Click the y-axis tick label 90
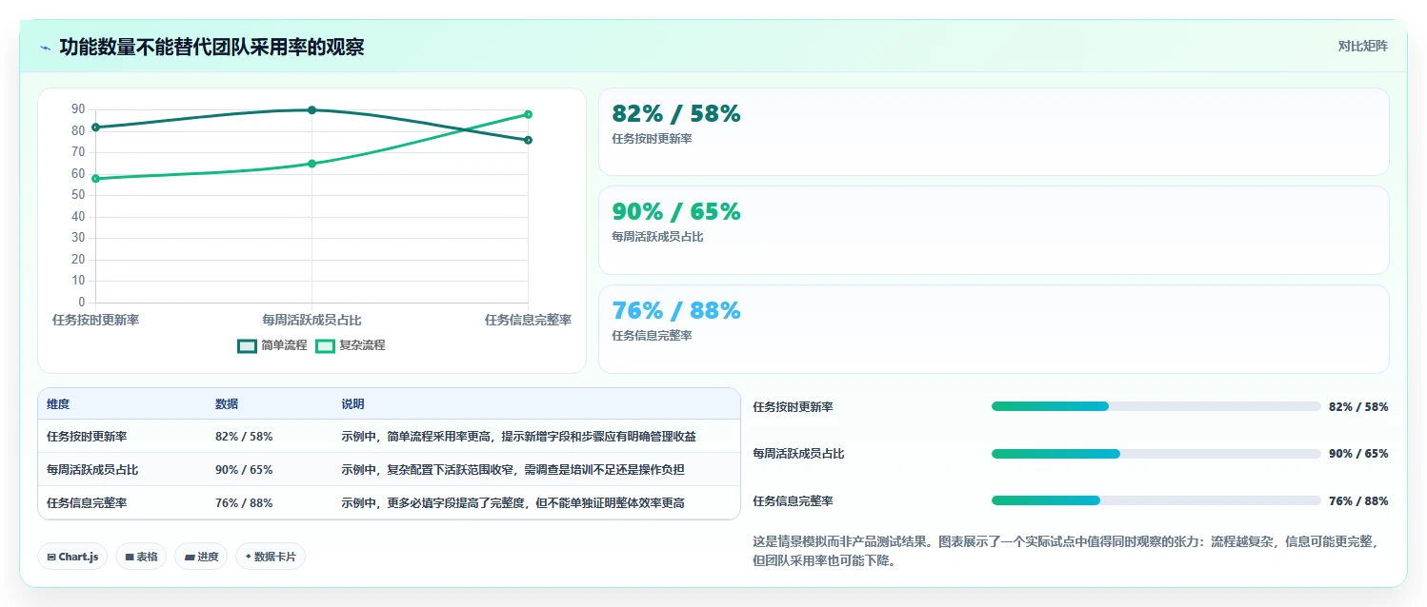Viewport: 1427px width, 607px height. pyautogui.click(x=77, y=109)
